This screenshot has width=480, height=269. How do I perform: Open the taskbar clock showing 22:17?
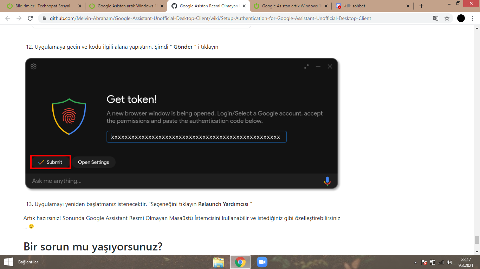click(x=466, y=262)
